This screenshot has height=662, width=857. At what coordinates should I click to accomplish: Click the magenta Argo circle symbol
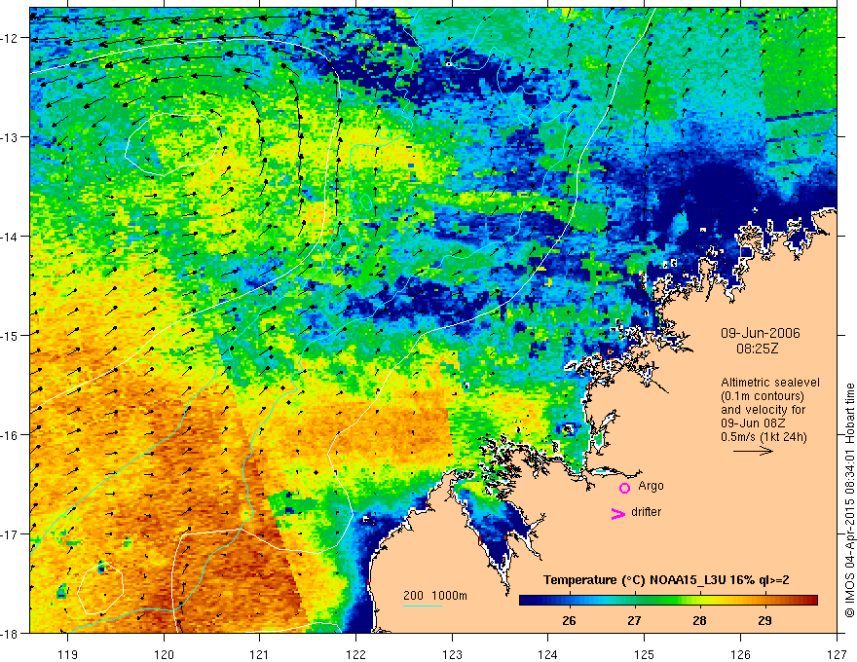pyautogui.click(x=624, y=489)
